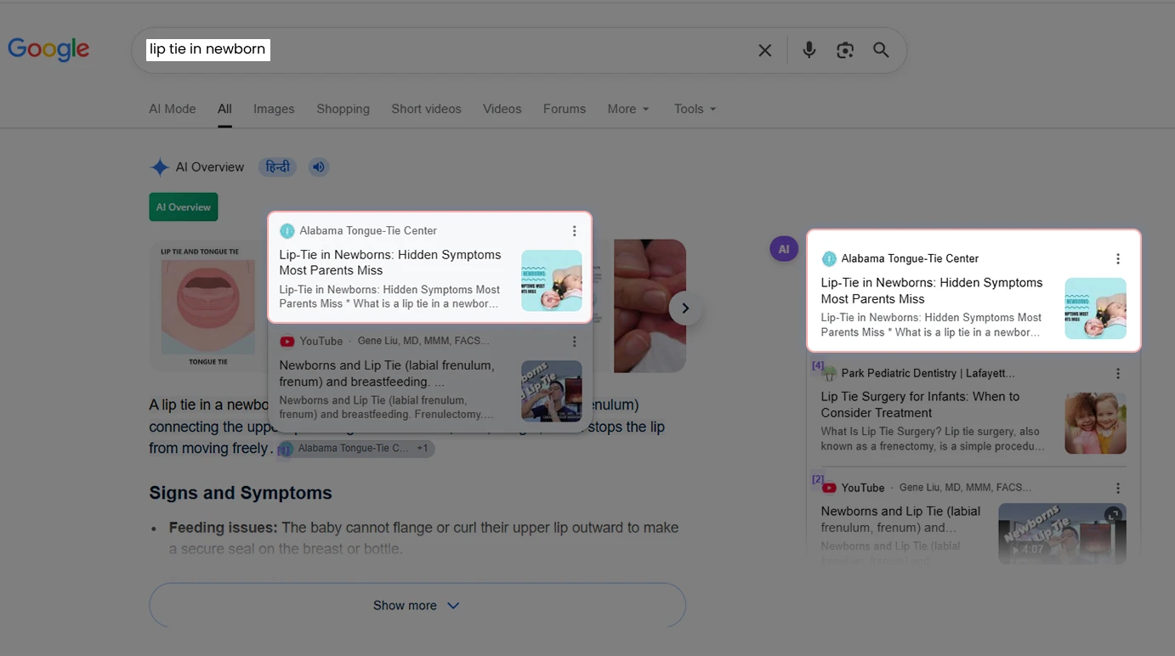Open three-dot menu on popup YouTube card
Image resolution: width=1175 pixels, height=656 pixels.
tap(575, 342)
